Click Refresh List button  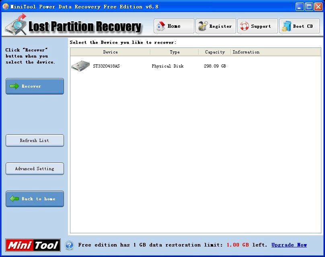(x=35, y=140)
